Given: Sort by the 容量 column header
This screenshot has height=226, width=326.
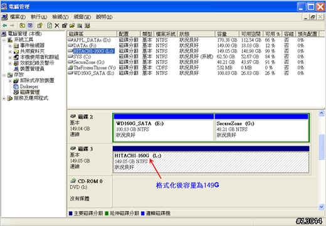Looking at the screenshot, I should point(227,34).
